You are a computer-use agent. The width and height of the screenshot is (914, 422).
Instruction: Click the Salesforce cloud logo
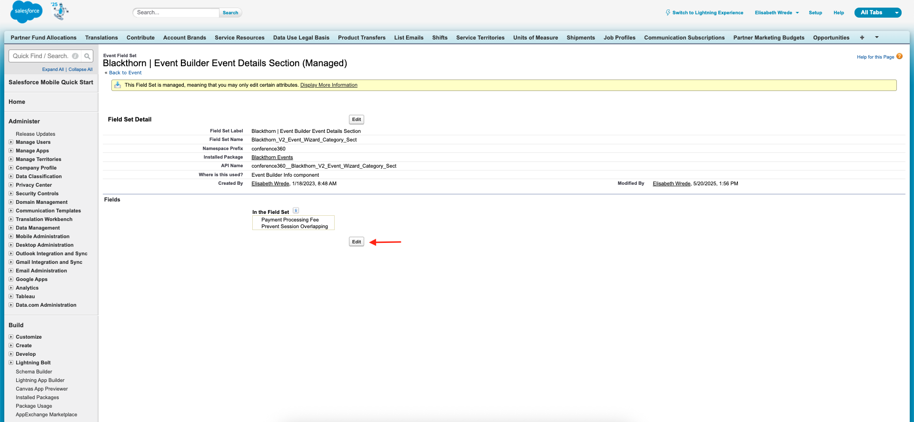[27, 12]
